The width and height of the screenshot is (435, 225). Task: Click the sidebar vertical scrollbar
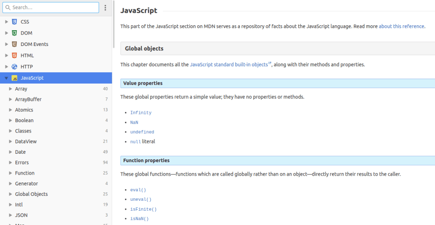[x=114, y=24]
